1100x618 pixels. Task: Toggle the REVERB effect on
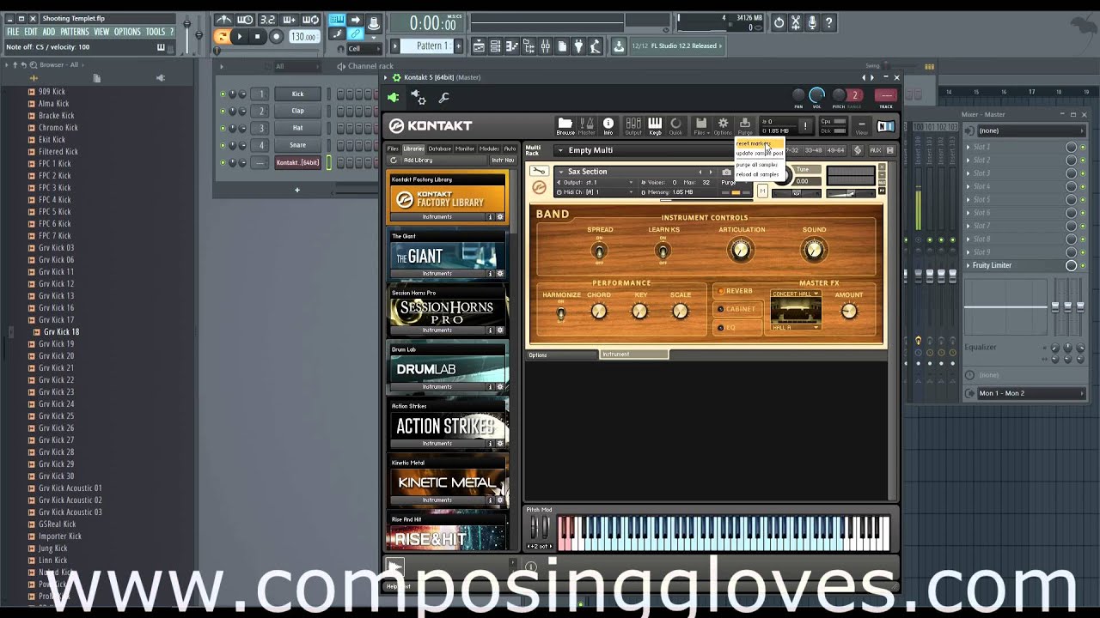tap(737, 291)
